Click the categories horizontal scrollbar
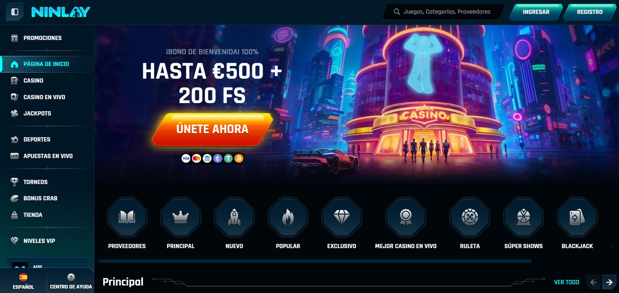Screen dimensions: 619x293 [315, 261]
